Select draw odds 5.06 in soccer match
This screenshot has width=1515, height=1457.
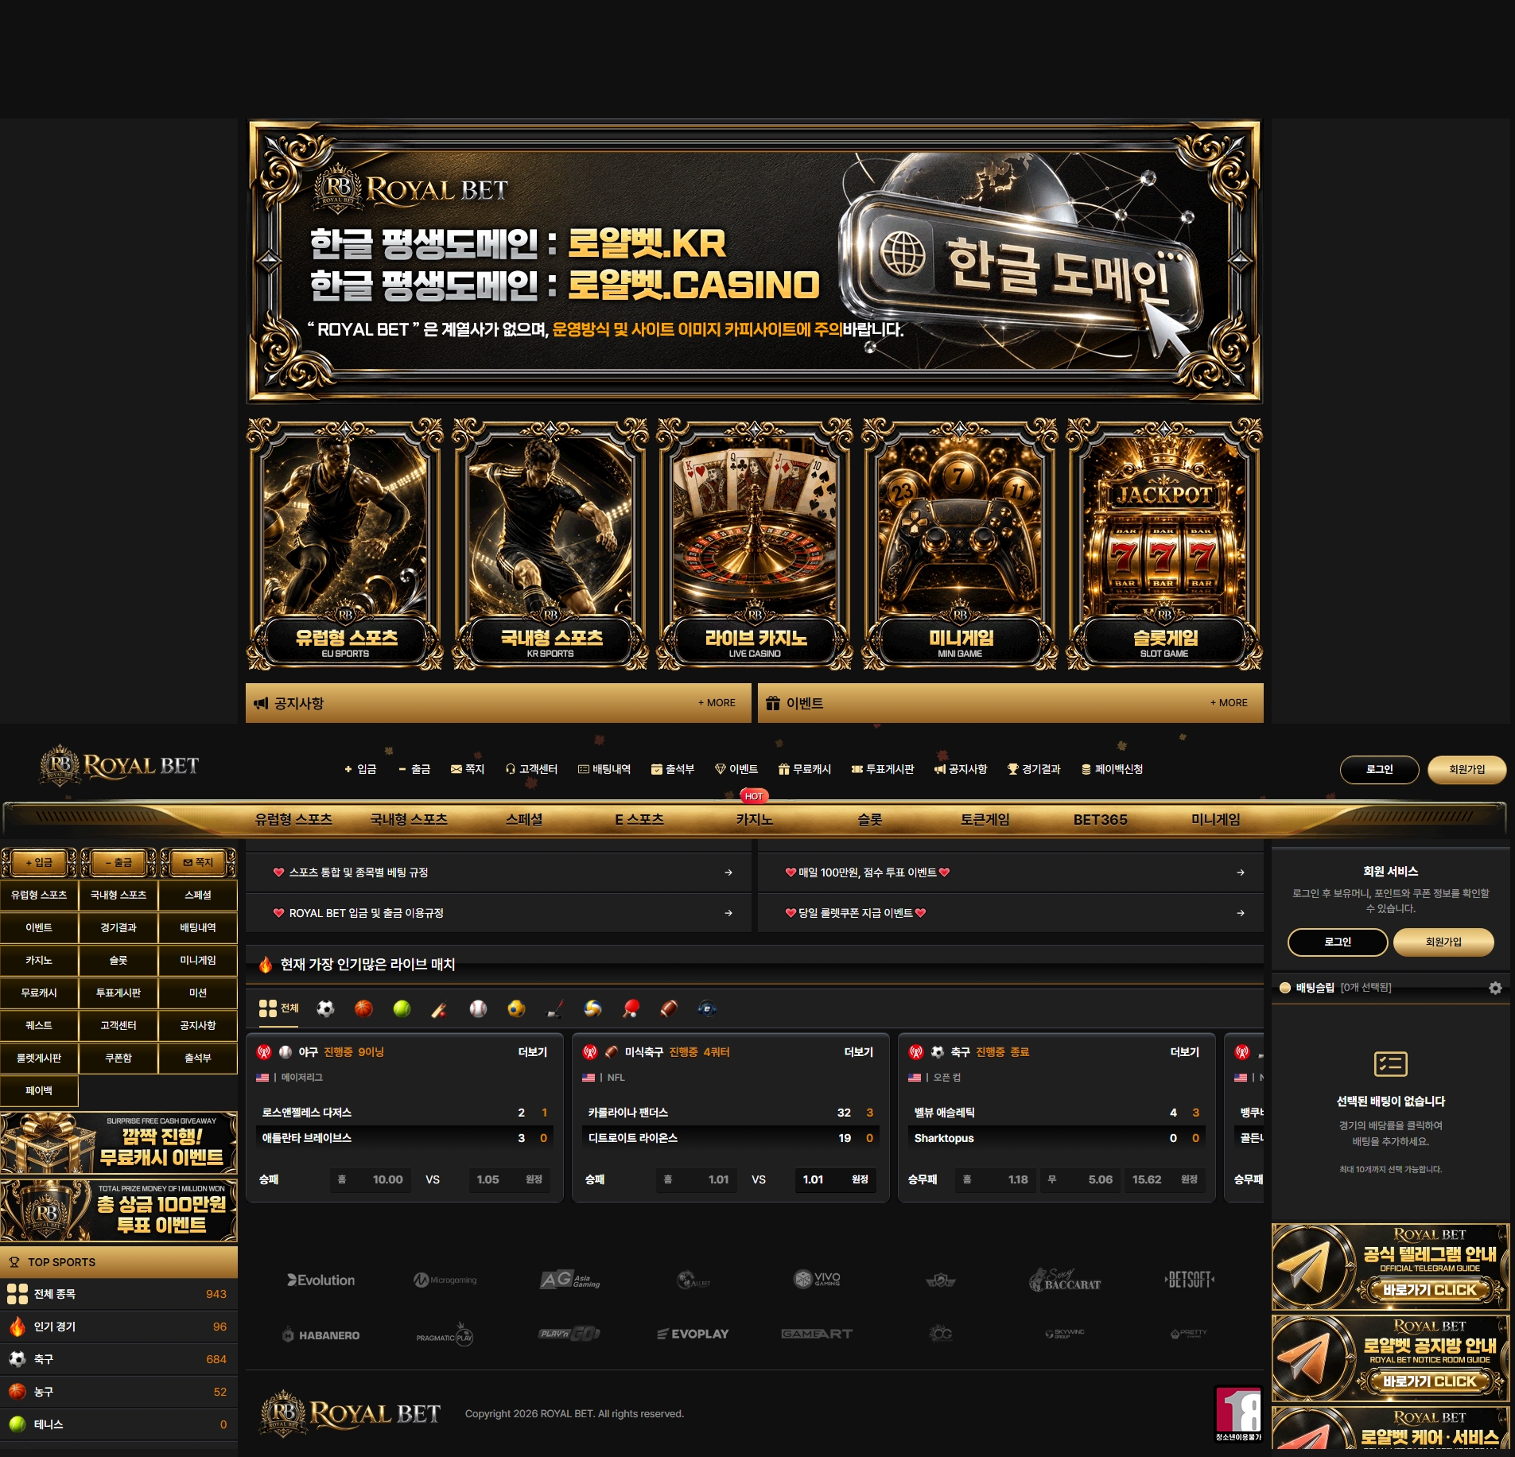click(1081, 1179)
